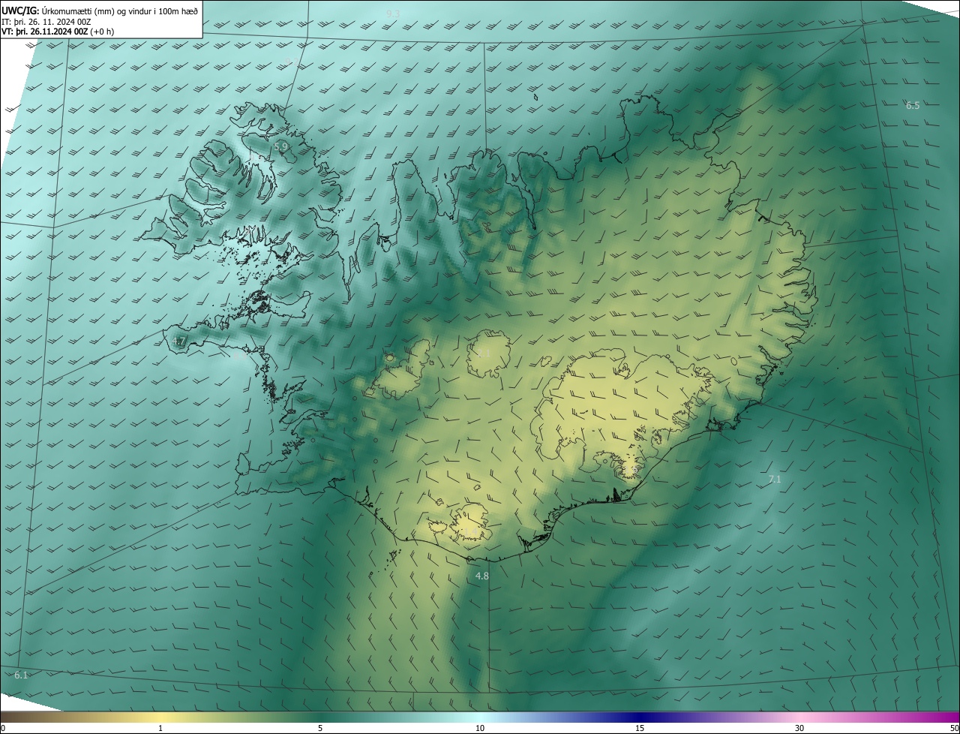Select the 4.8 value label on the south coast
The height and width of the screenshot is (734, 960).
[x=482, y=576]
